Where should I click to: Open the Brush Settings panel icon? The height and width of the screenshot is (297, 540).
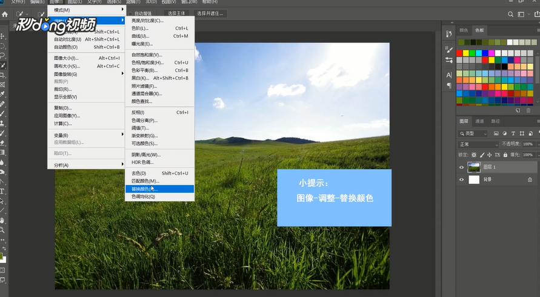(448, 50)
